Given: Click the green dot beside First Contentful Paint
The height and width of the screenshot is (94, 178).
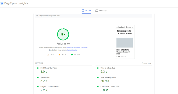Looking at the screenshot, I should click(38, 68).
